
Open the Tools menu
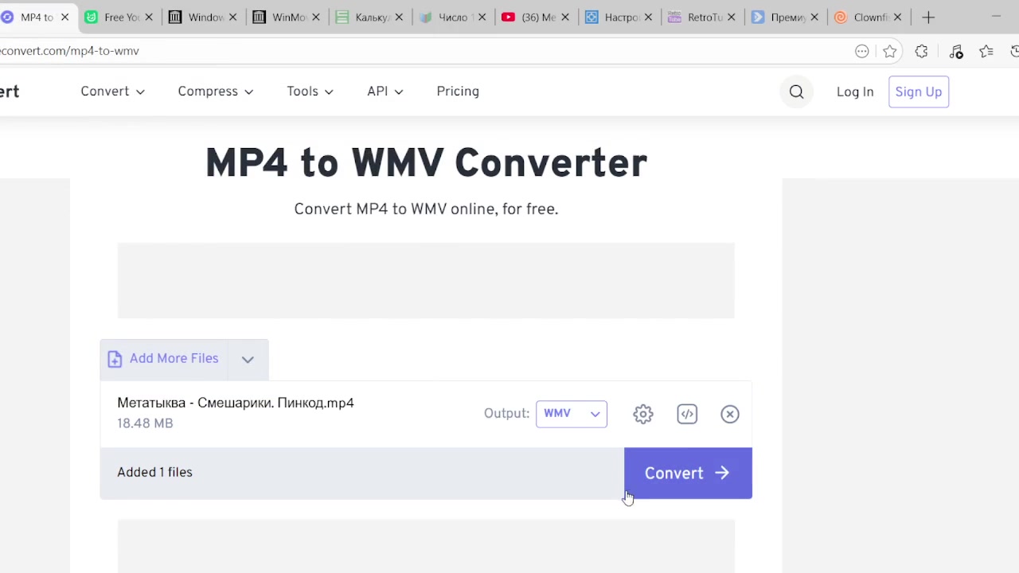[310, 92]
